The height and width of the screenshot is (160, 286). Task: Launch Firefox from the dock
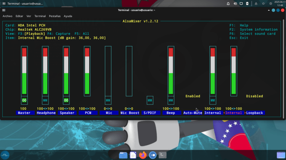pyautogui.click(x=143, y=155)
